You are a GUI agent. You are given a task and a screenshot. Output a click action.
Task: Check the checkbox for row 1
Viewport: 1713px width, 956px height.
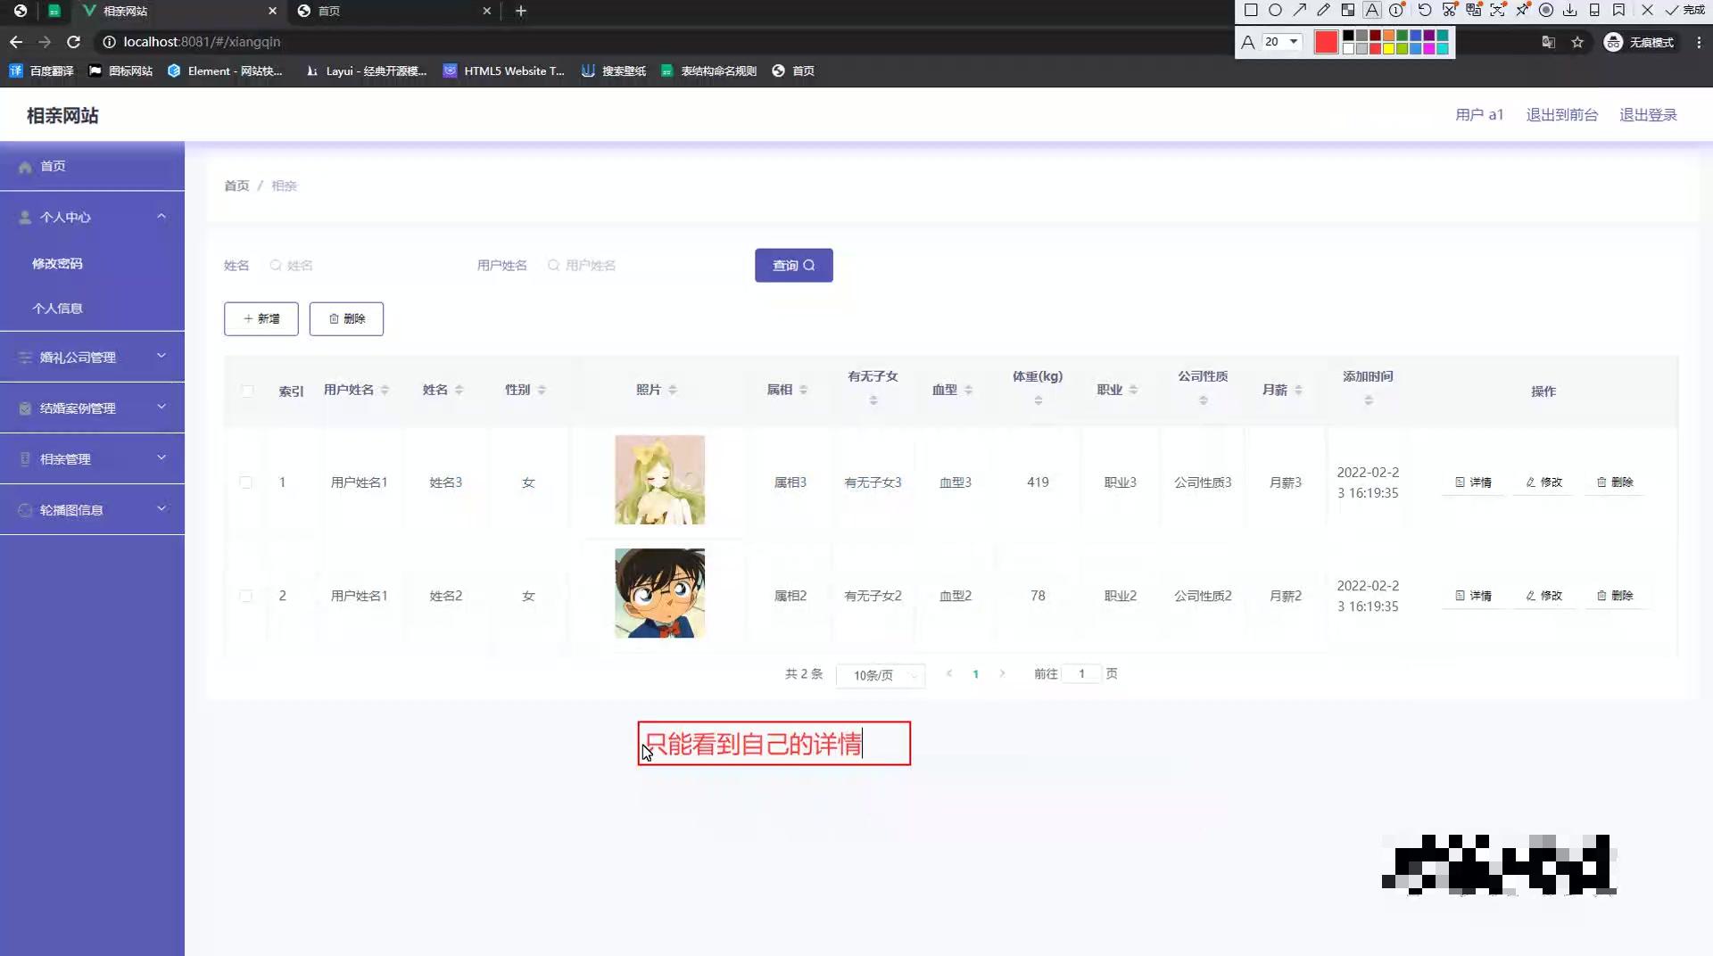pyautogui.click(x=247, y=482)
